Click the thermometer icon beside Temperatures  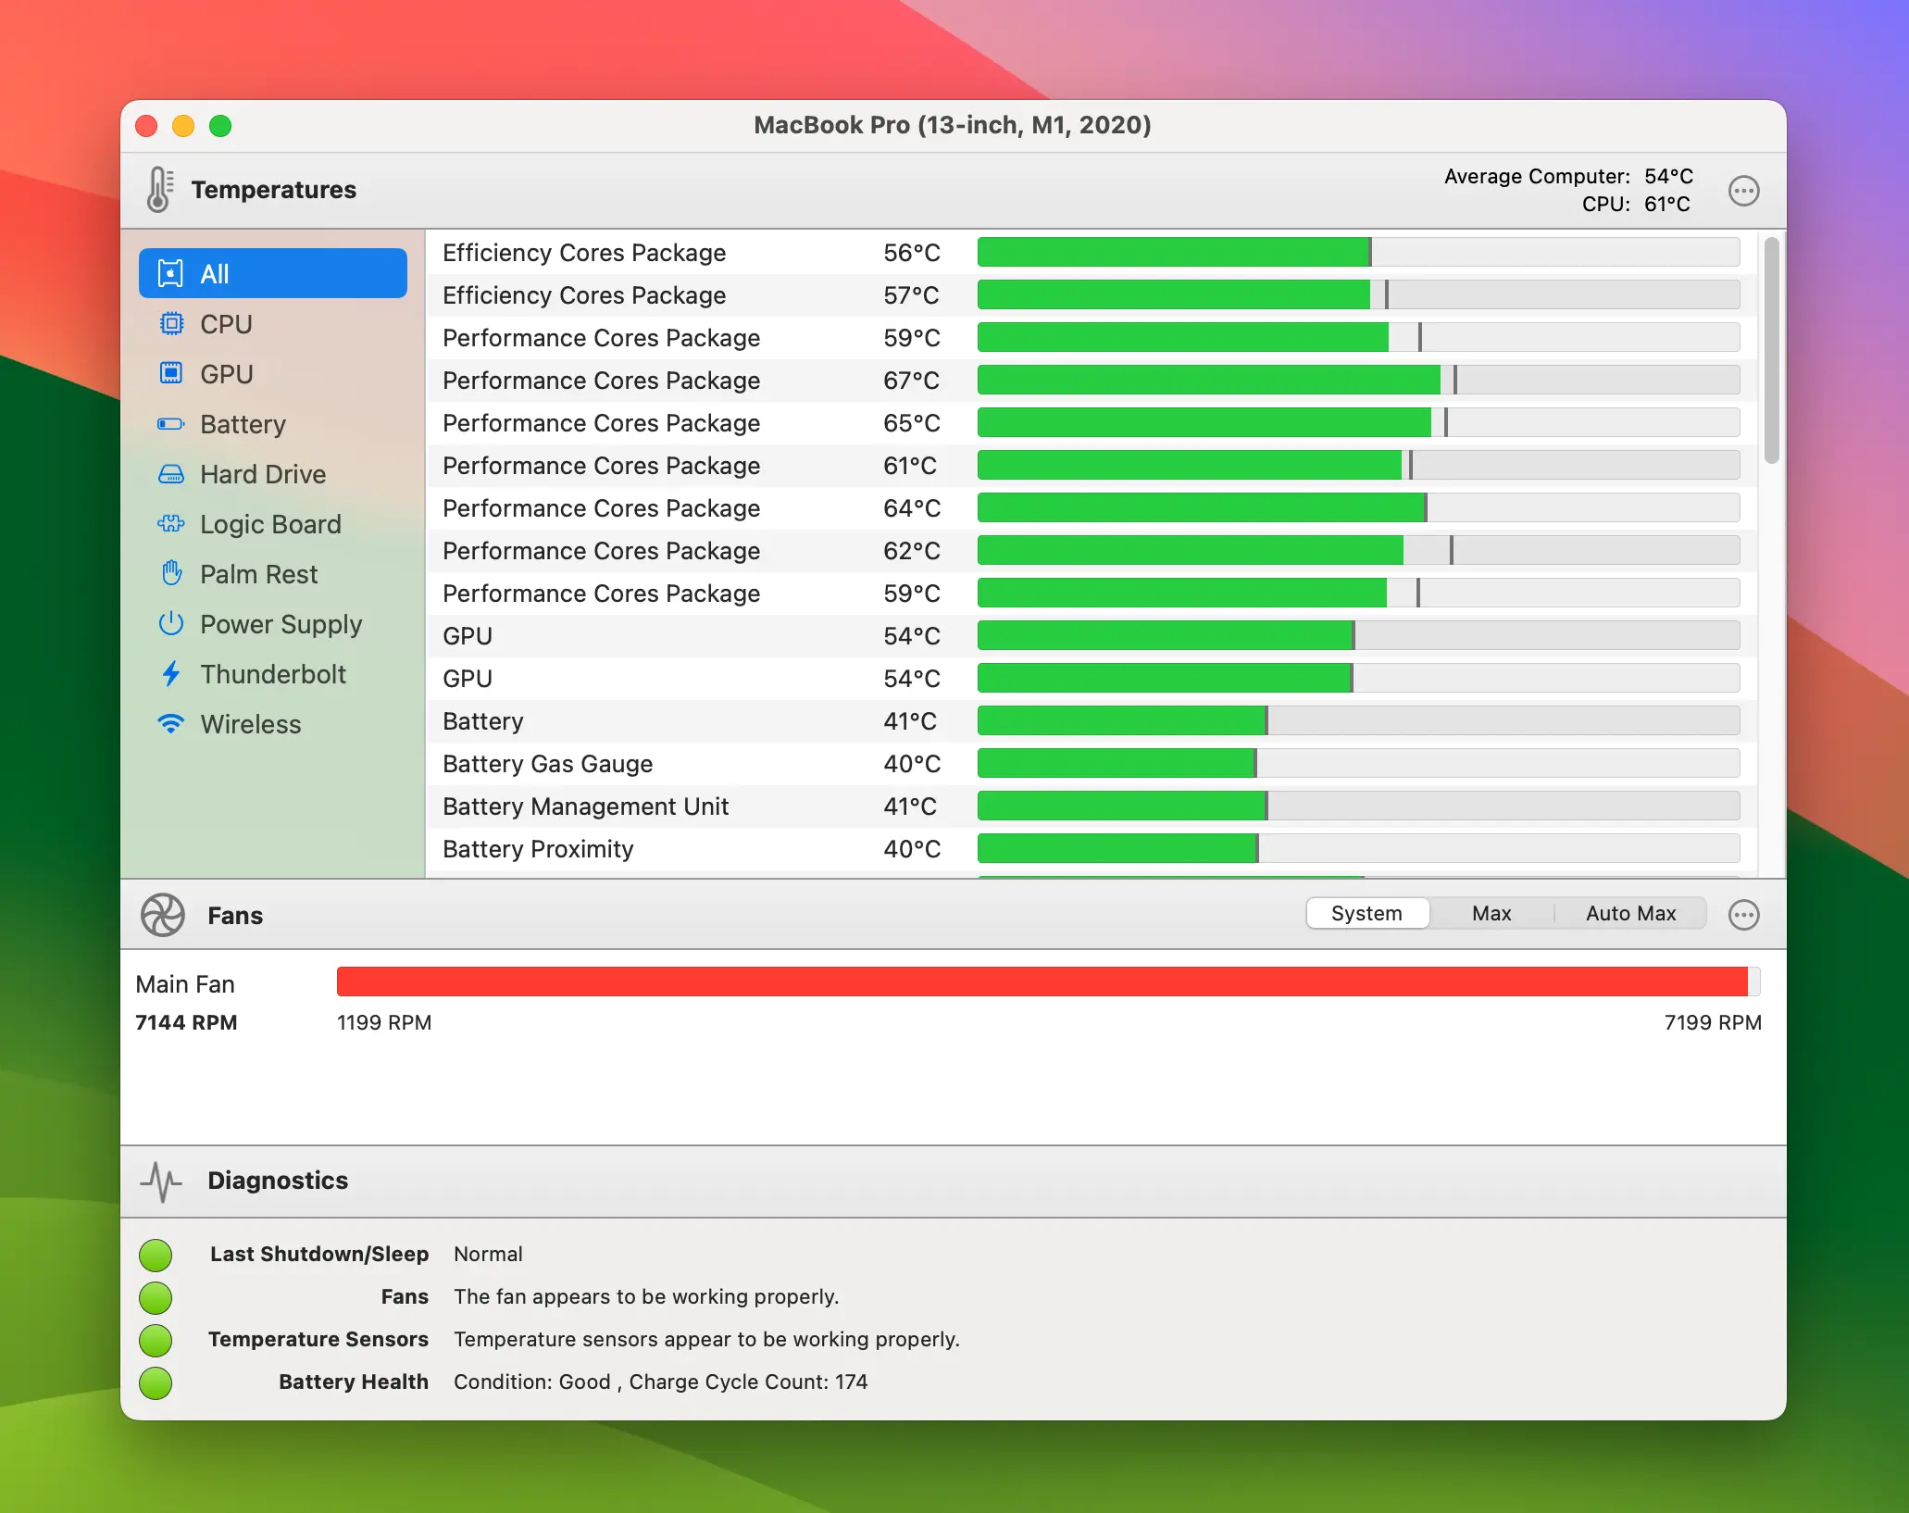pos(159,190)
